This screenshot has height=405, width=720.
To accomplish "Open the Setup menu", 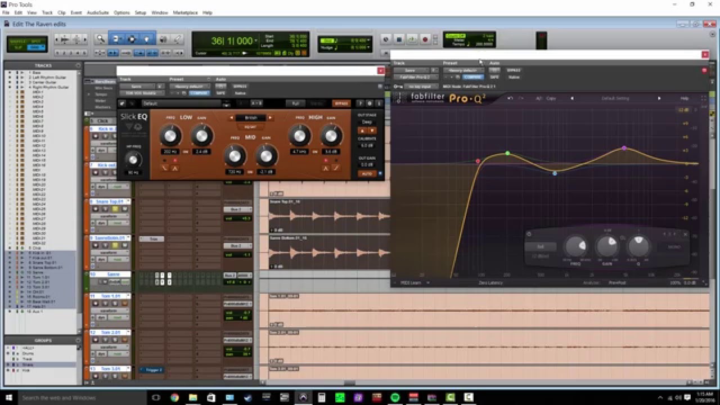I will [141, 12].
